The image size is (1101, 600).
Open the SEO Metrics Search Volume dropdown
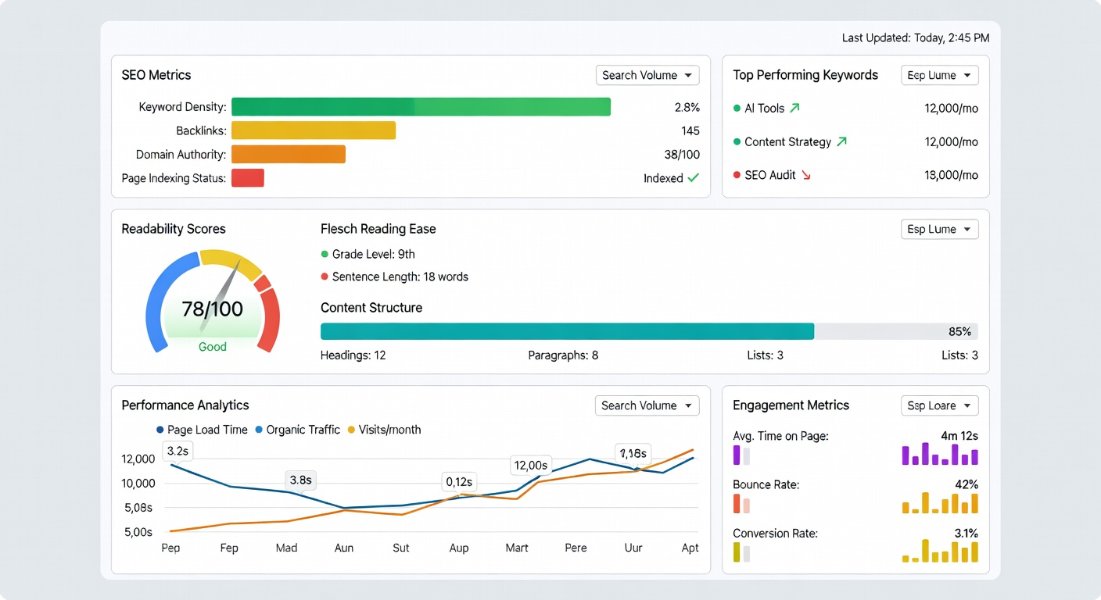click(x=647, y=75)
